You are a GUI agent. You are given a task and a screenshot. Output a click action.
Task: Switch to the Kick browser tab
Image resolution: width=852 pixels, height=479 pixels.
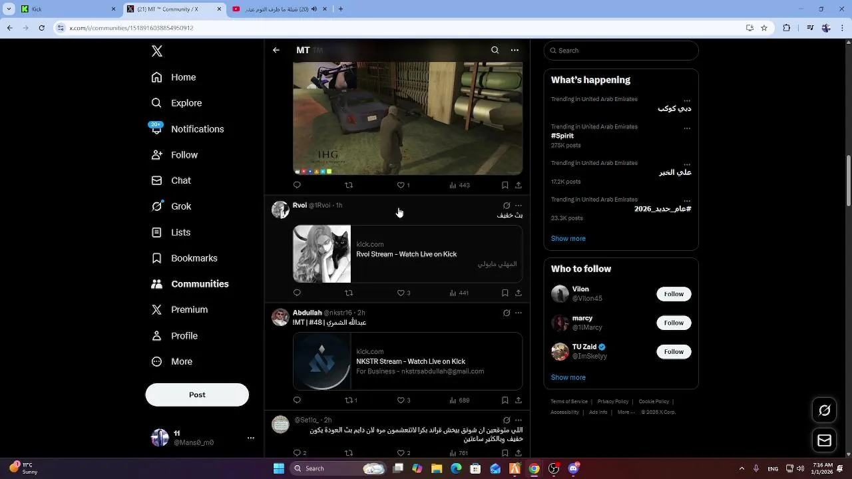click(x=67, y=9)
